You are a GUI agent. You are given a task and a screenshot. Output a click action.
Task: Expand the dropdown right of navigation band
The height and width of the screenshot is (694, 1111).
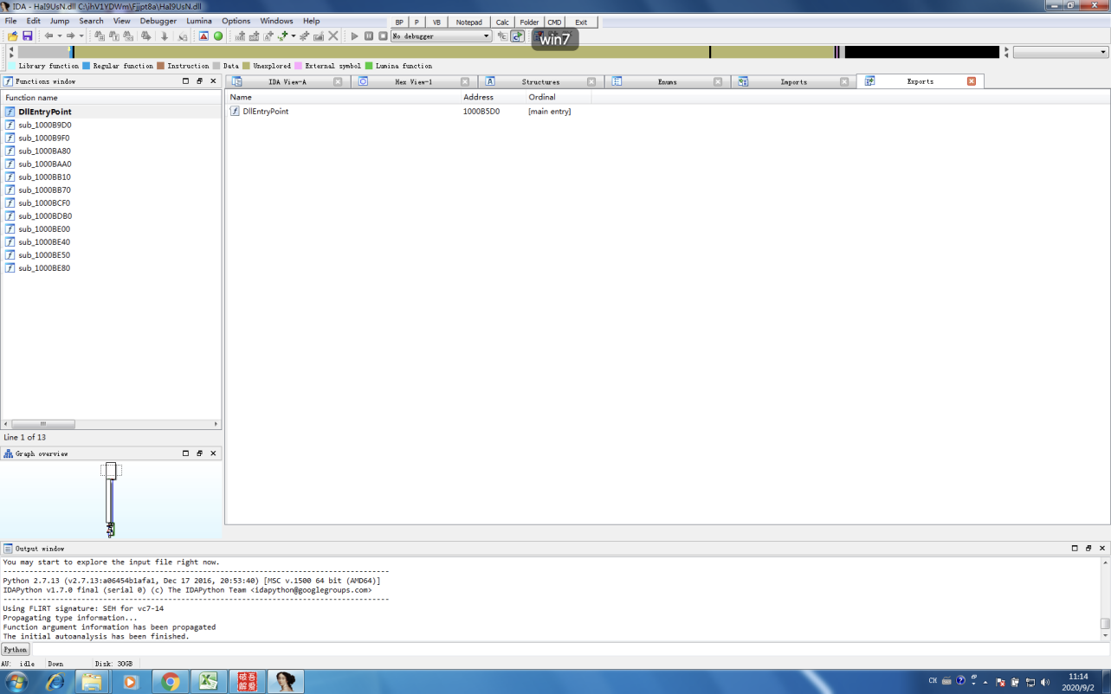(1102, 53)
